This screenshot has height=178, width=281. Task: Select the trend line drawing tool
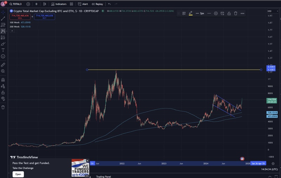click(3, 19)
